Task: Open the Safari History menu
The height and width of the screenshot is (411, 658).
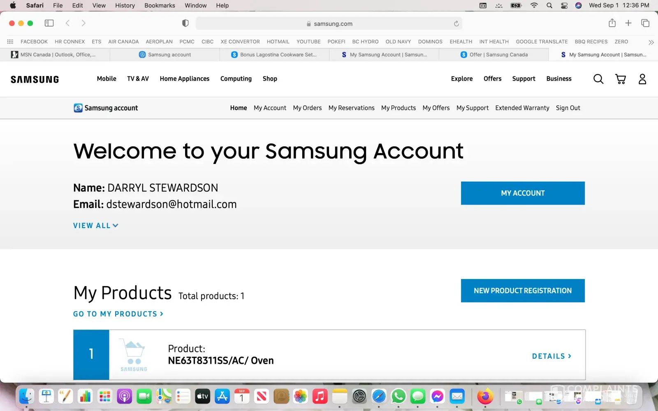Action: [125, 5]
